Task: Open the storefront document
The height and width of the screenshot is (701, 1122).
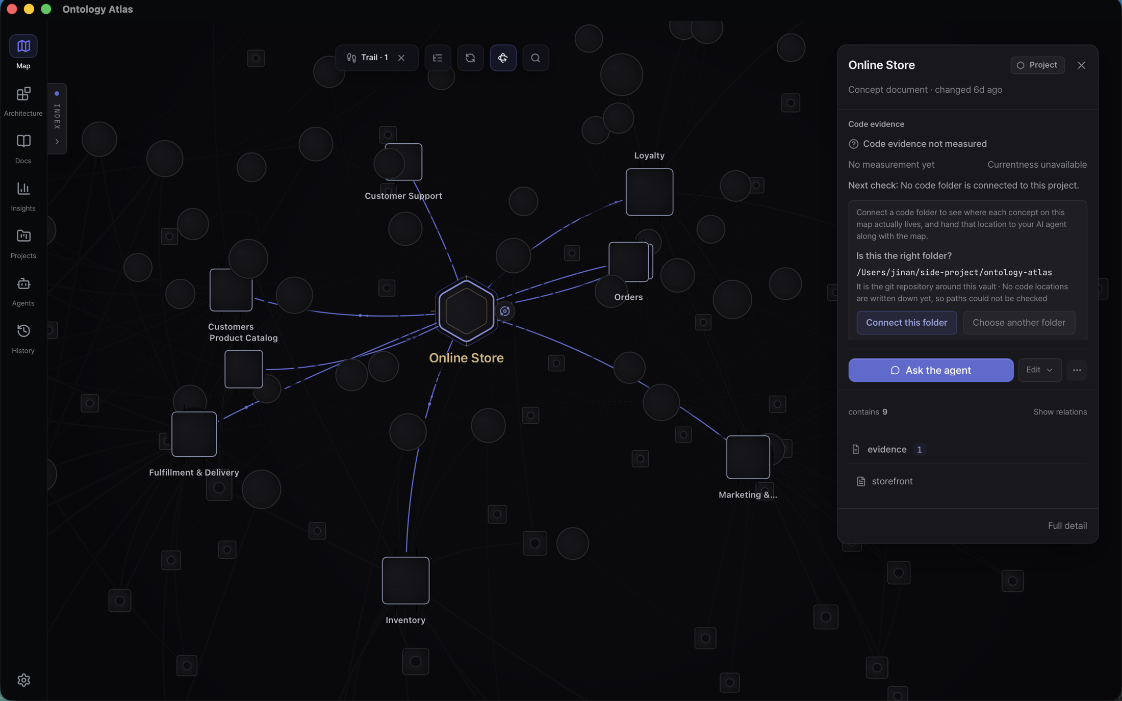Action: 967,481
